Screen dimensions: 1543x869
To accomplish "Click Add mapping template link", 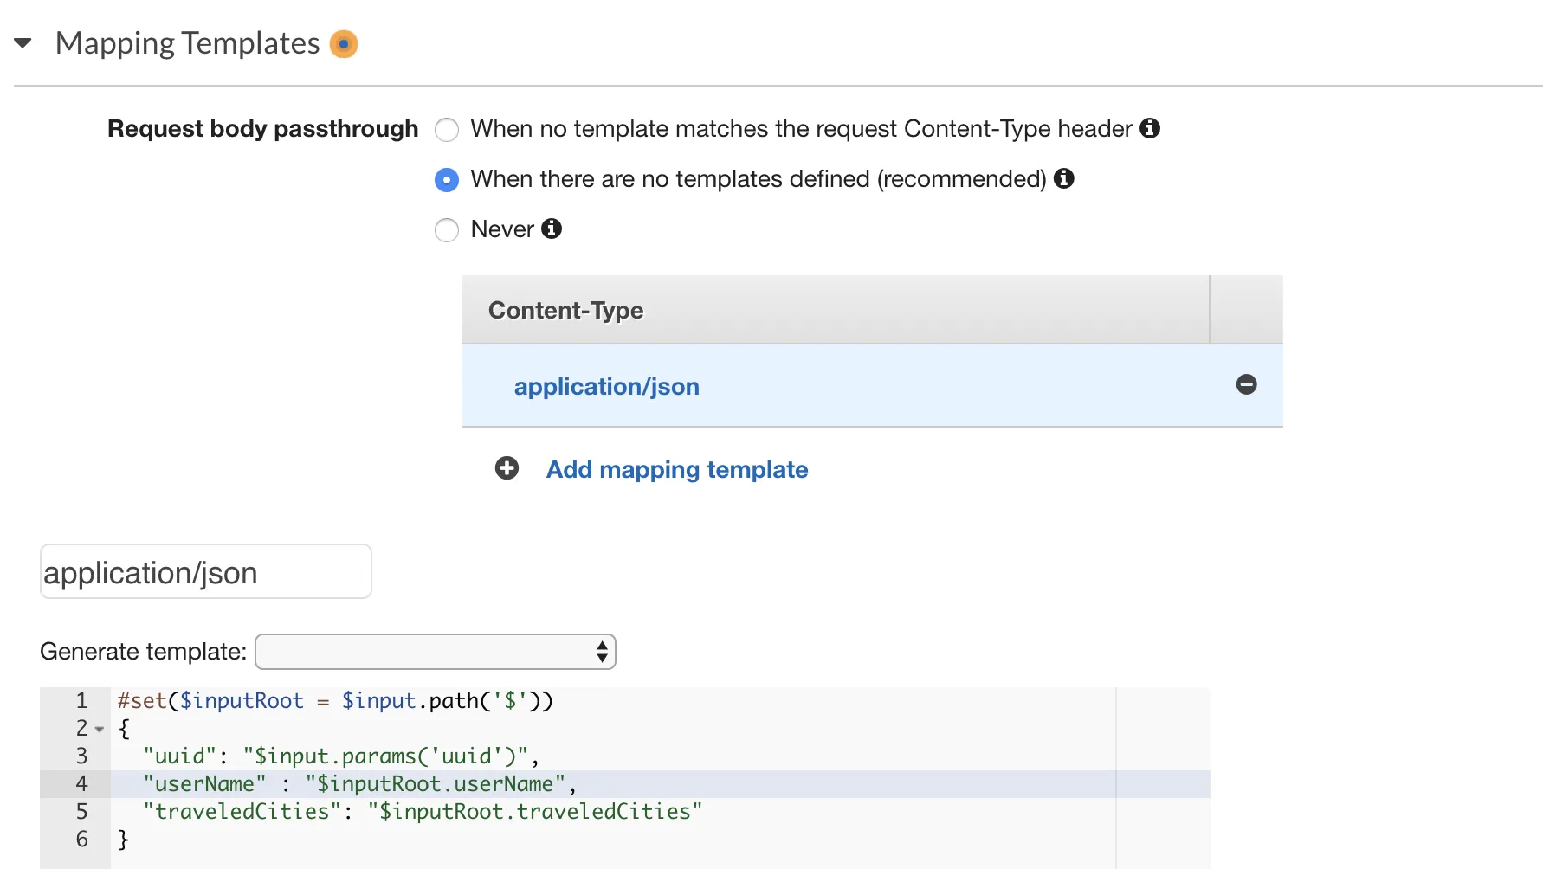I will click(676, 469).
